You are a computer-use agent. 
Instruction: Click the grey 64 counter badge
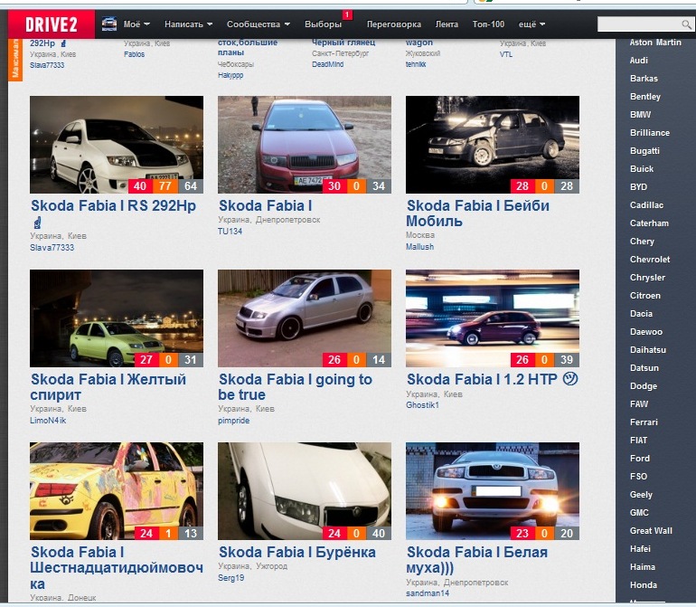coord(191,186)
